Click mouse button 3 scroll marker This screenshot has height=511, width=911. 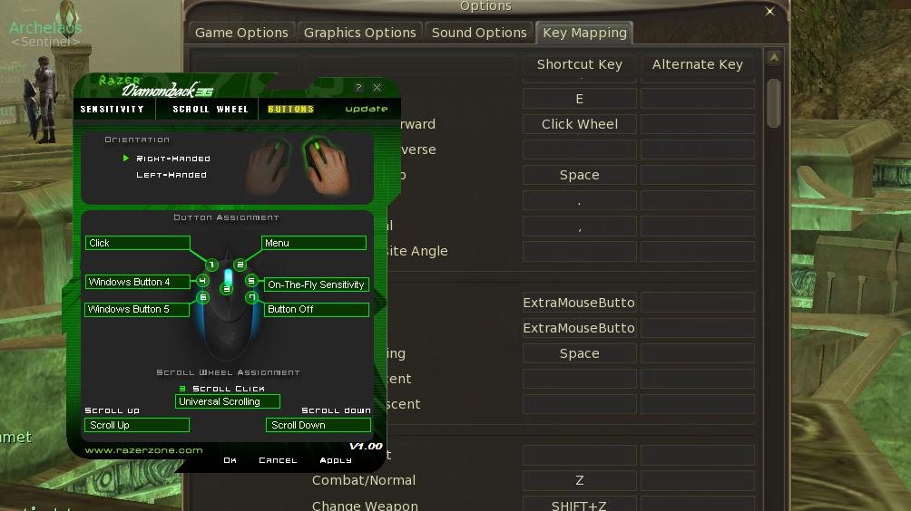tap(227, 288)
